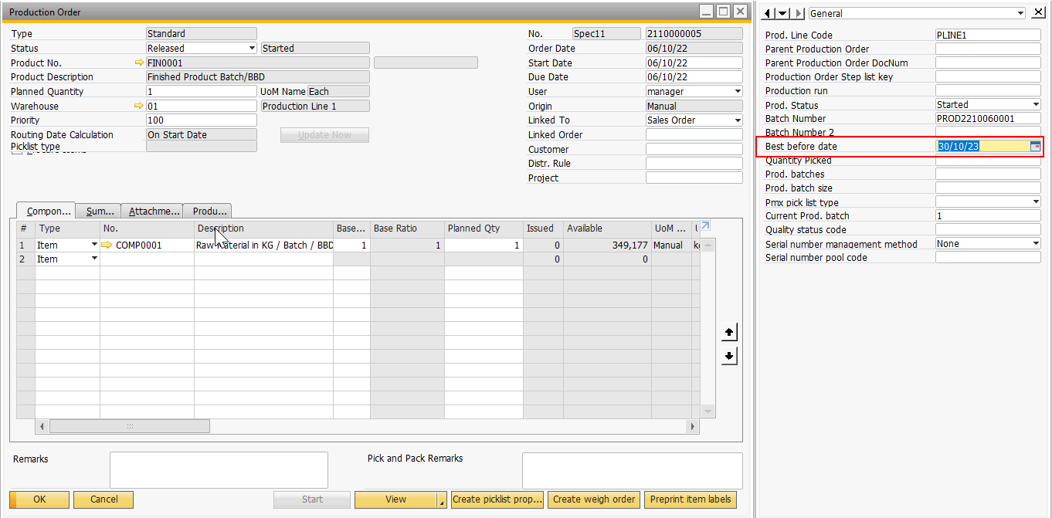
Task: Move the selected component row down
Action: tap(728, 356)
